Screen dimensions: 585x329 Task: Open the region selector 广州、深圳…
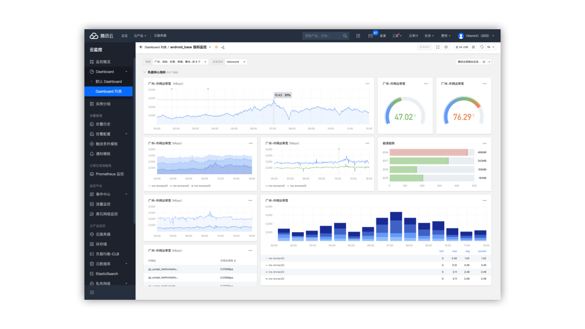180,62
